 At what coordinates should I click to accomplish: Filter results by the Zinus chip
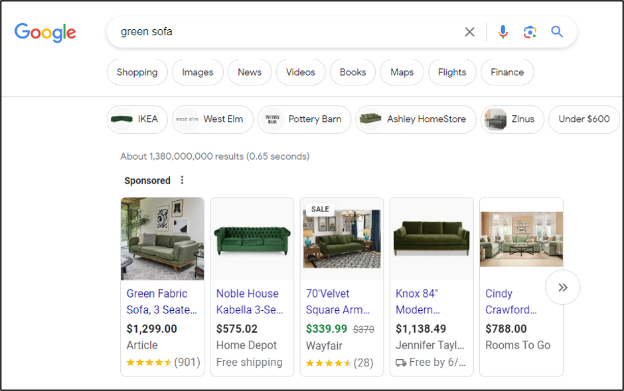(512, 119)
